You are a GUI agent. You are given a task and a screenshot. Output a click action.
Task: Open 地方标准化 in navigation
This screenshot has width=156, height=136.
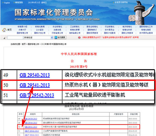pyautogui.click(x=127, y=27)
